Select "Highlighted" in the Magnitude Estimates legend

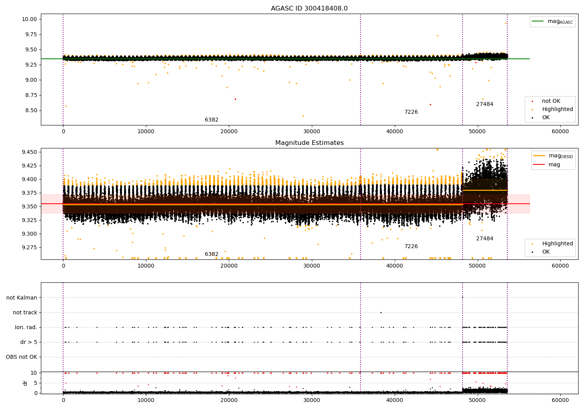[x=557, y=244]
